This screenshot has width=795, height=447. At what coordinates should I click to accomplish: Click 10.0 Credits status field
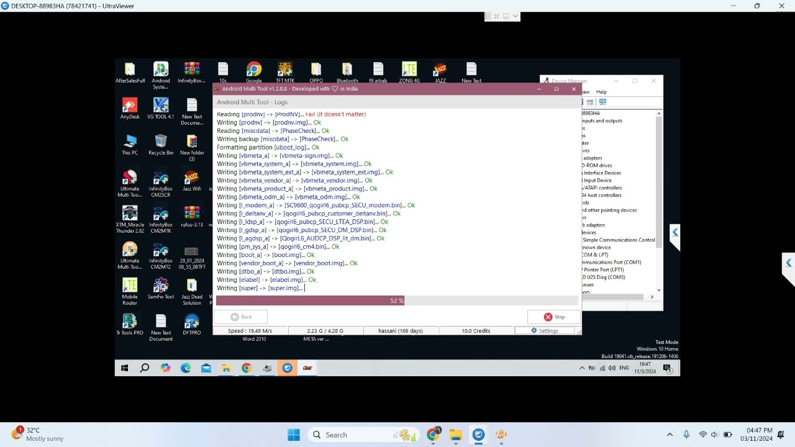click(x=476, y=331)
